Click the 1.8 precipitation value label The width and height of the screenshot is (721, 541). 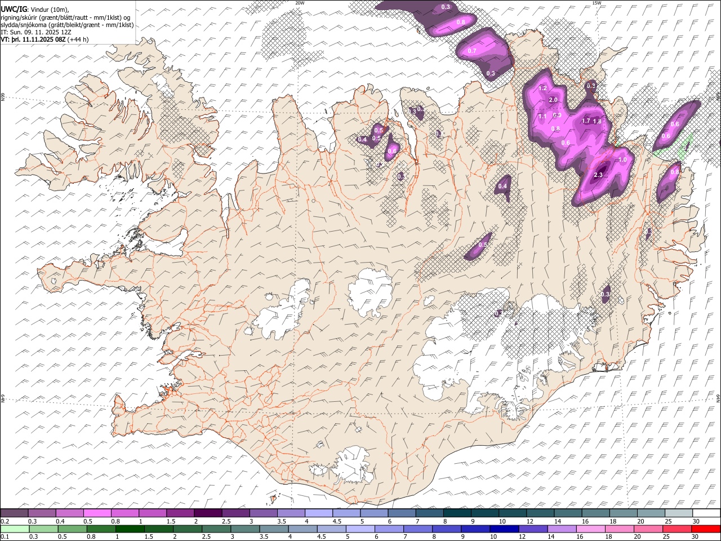pyautogui.click(x=598, y=121)
